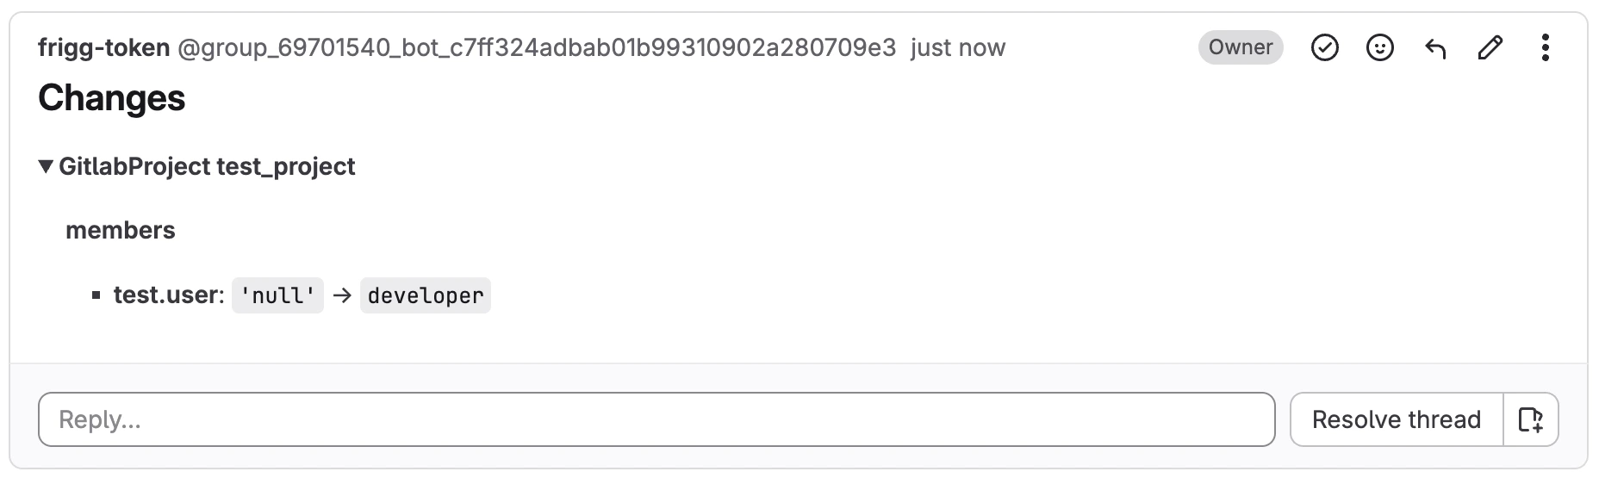Image resolution: width=1599 pixels, height=484 pixels.
Task: Open the 'just now' timestamp link
Action: (957, 48)
